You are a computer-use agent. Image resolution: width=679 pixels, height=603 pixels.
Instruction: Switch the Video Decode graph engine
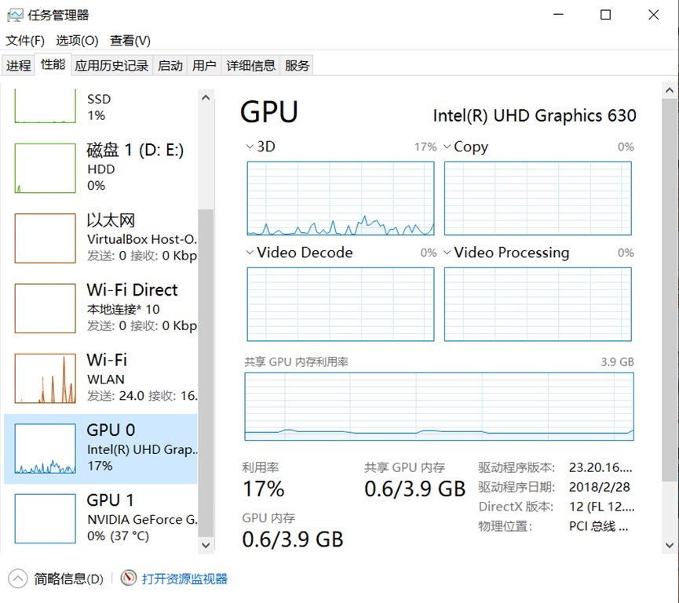pos(250,252)
